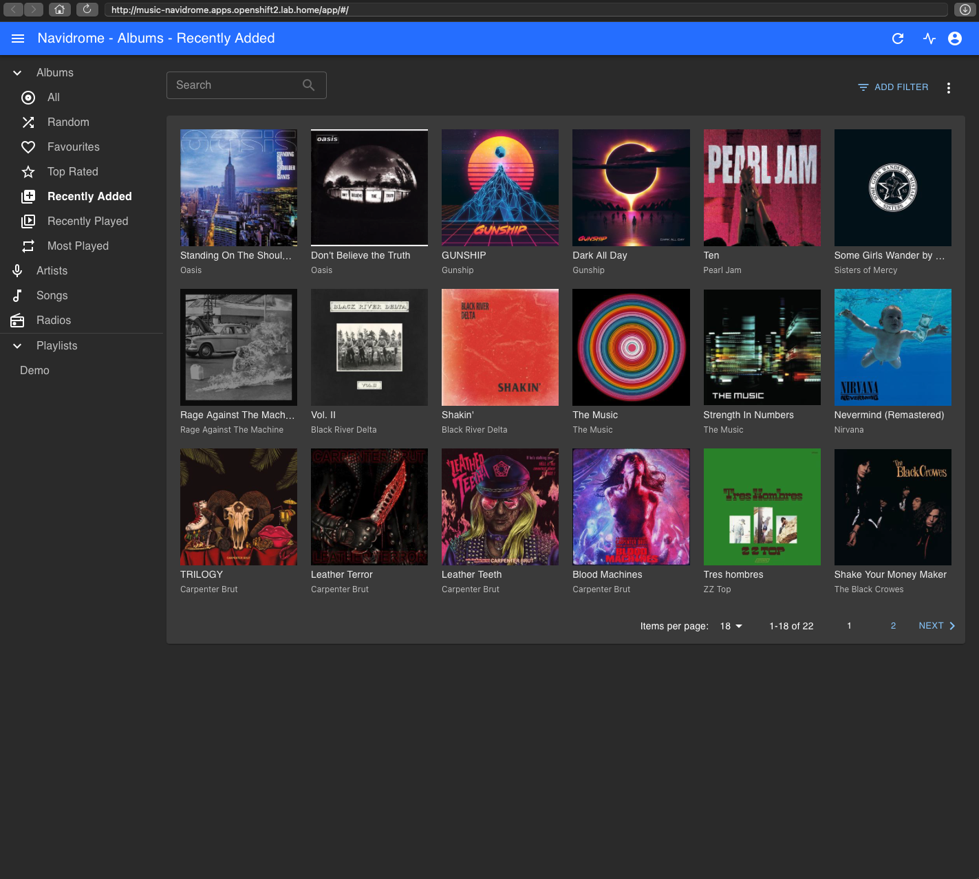The image size is (979, 879).
Task: Select Random albums menu item
Action: tap(81, 122)
